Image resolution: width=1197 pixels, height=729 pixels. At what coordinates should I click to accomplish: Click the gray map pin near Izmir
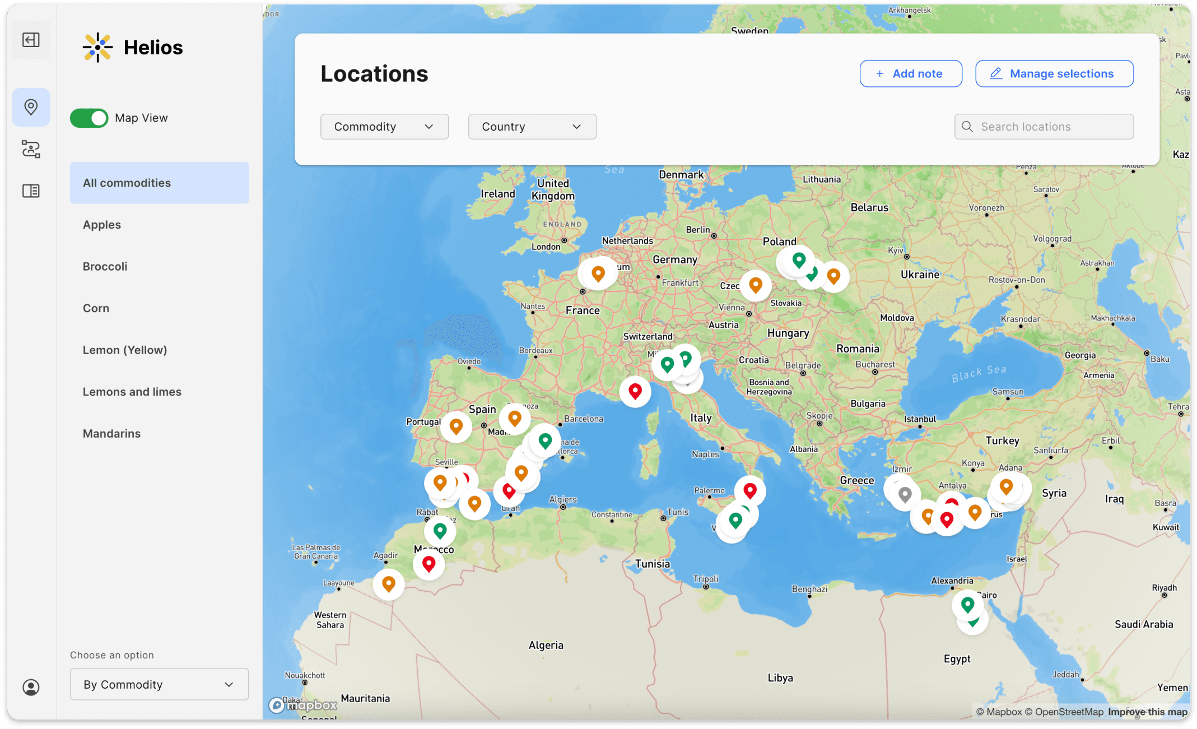tap(905, 494)
